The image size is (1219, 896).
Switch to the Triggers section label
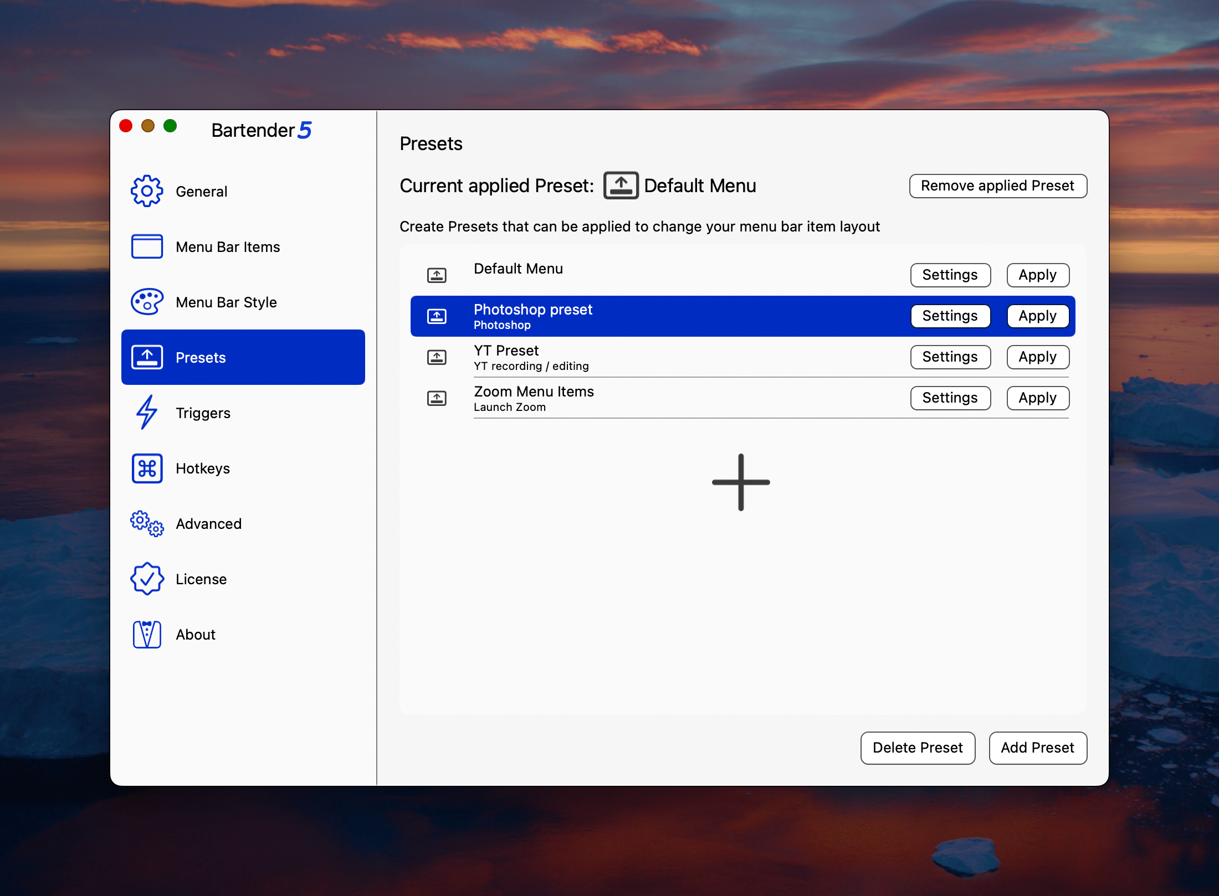pos(203,413)
